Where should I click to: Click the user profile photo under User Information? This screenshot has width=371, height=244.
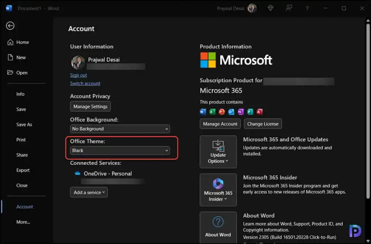click(x=78, y=62)
